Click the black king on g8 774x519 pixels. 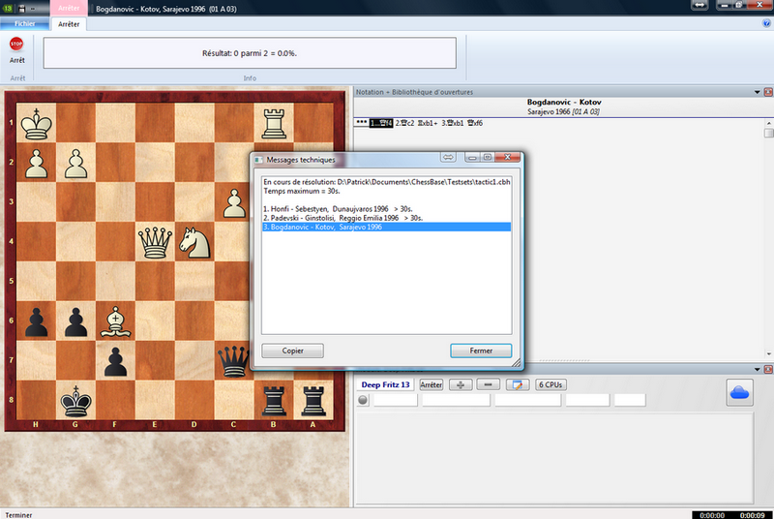(75, 401)
